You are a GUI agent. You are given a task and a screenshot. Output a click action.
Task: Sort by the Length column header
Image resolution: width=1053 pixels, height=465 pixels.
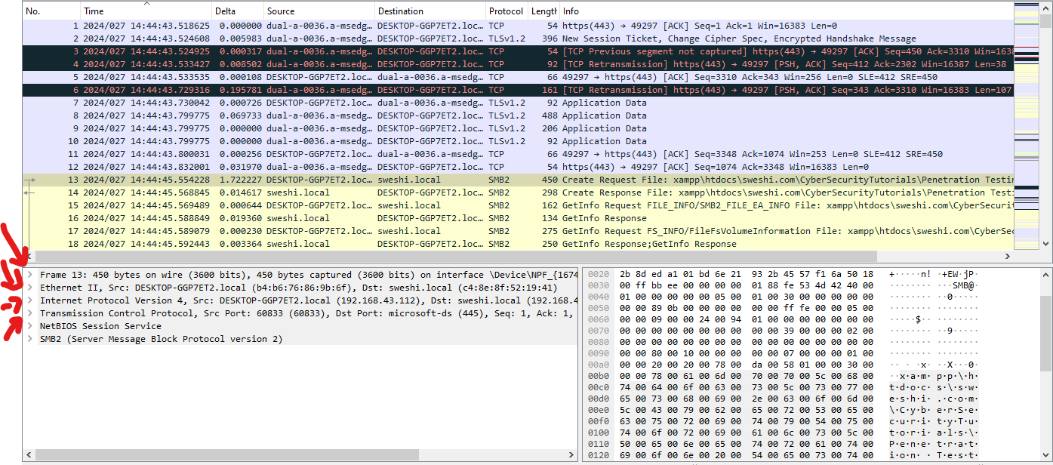pos(543,11)
